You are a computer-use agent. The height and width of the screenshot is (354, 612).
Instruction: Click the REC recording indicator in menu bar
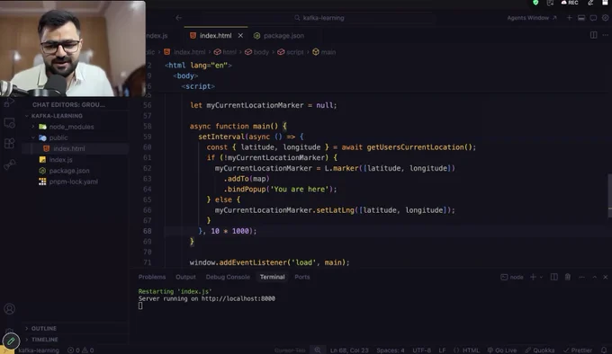click(x=570, y=3)
